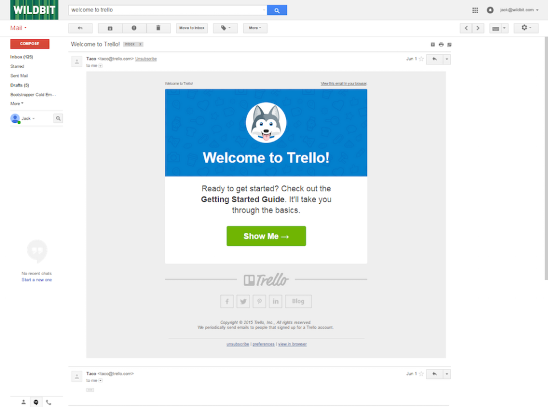
Task: Click the Move to Inbox button
Action: pos(192,28)
